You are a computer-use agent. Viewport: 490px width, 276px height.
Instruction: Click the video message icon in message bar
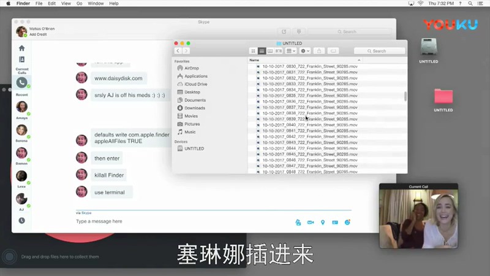[311, 222]
